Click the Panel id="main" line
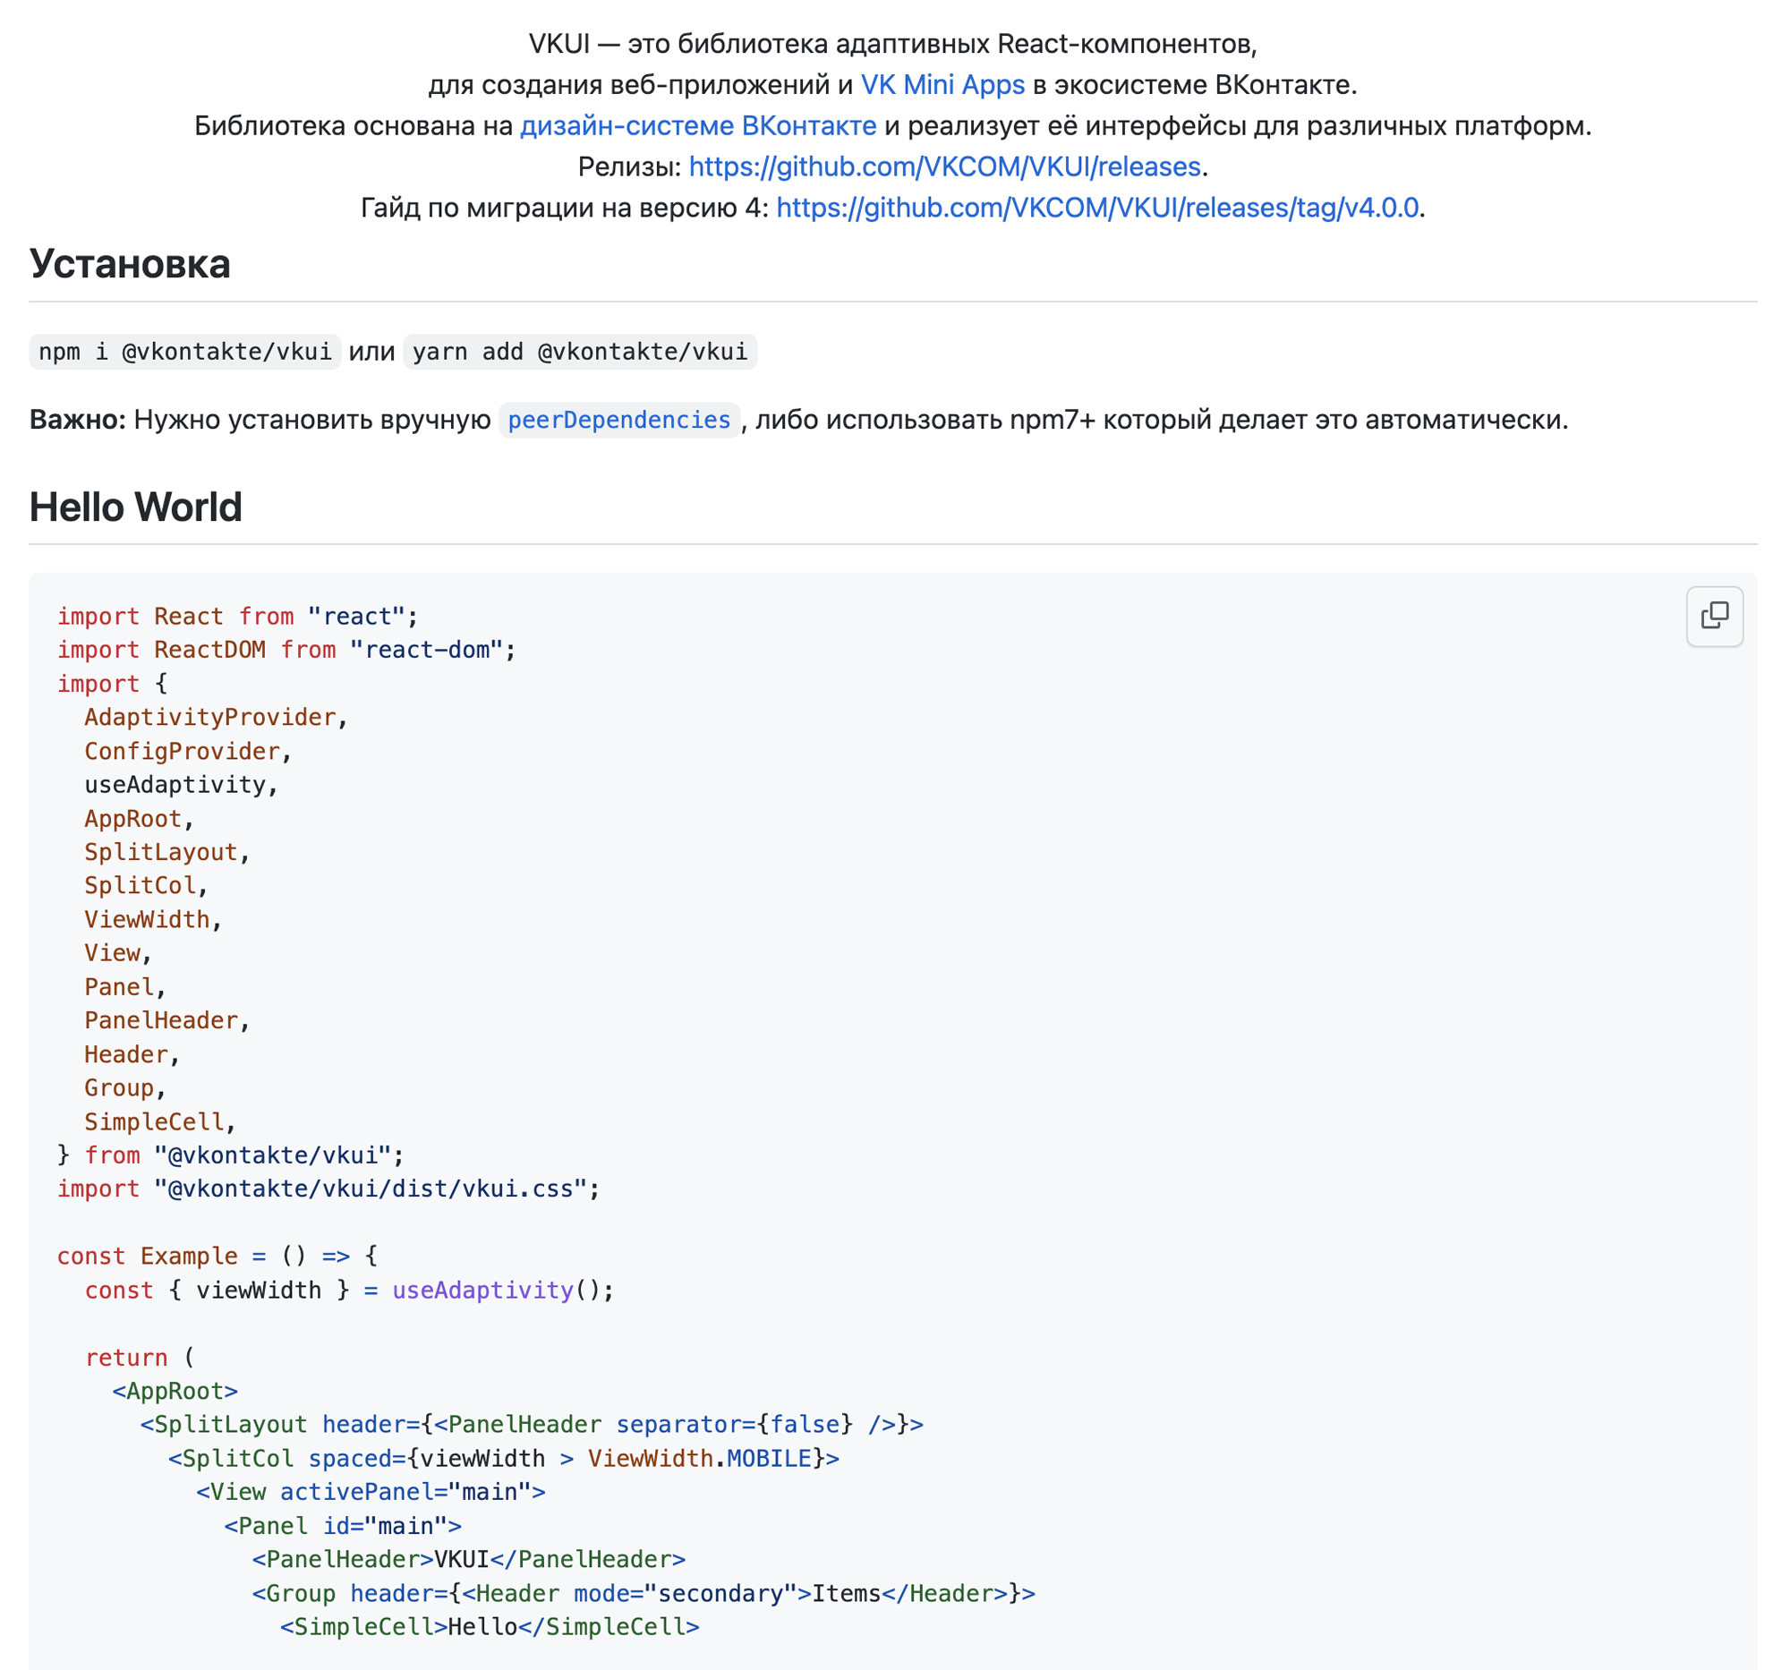 (343, 1527)
